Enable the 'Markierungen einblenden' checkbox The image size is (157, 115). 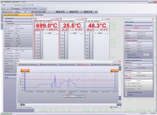click(x=126, y=92)
